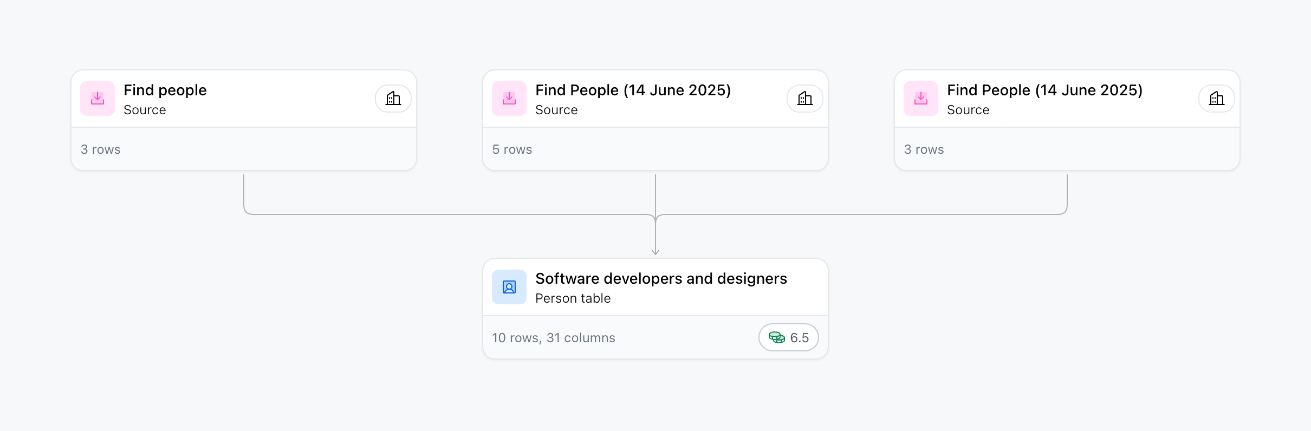Click the "10 rows, 31 columns" summary
Screen dimensions: 1311x431
pyautogui.click(x=553, y=338)
